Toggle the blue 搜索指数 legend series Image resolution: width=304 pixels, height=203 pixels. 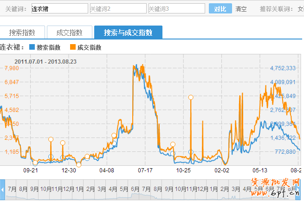(x=45, y=47)
